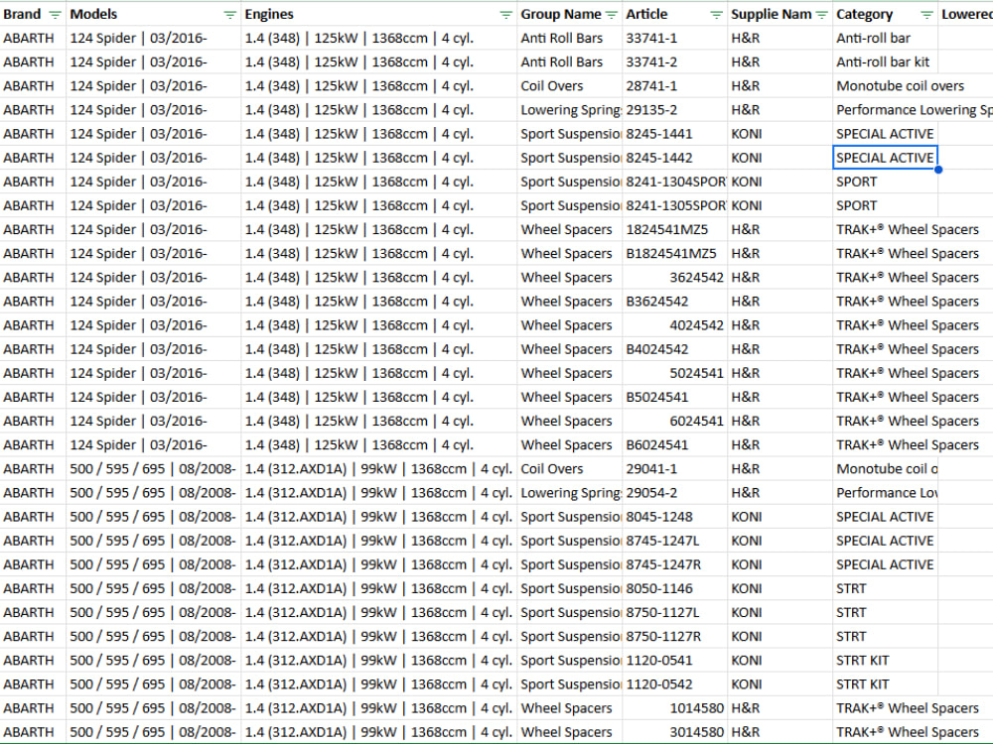This screenshot has height=744, width=993.
Task: Select article cell 8241-1304SPORT
Action: click(674, 183)
